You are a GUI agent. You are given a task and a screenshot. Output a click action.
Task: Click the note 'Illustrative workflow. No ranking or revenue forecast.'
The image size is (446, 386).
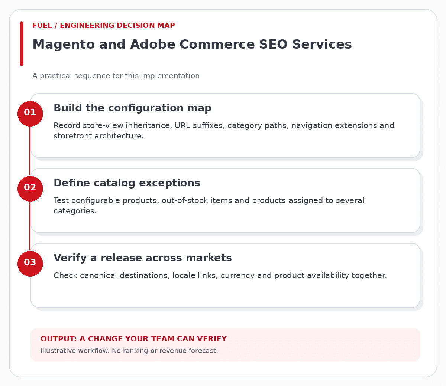[129, 351]
